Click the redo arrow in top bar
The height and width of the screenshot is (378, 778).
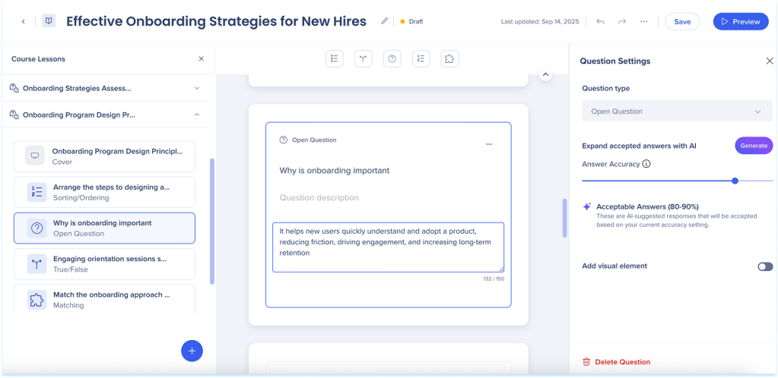coord(622,21)
